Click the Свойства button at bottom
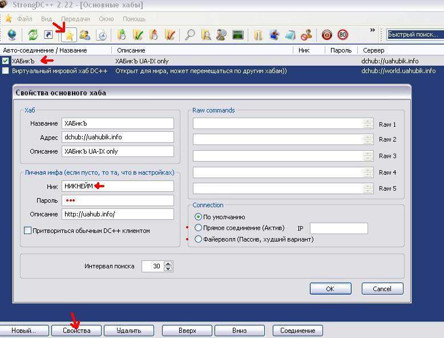The height and width of the screenshot is (338, 444). (x=76, y=331)
